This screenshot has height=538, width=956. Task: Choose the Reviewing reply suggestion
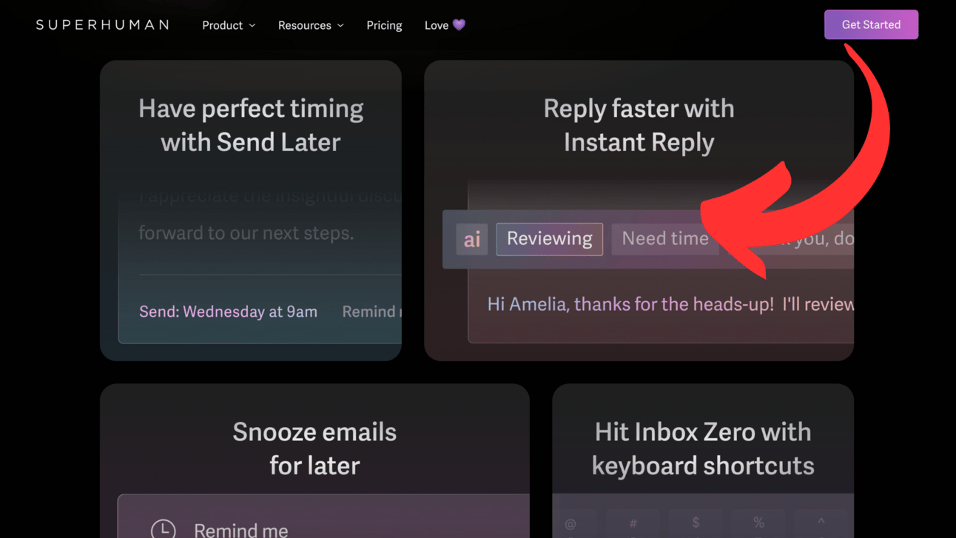point(549,239)
